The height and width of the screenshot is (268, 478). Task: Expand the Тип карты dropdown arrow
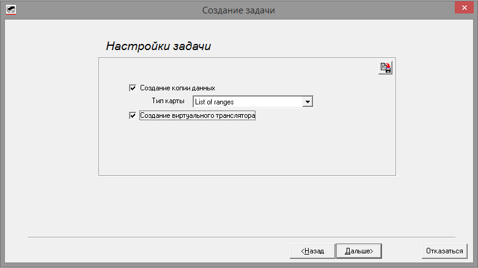(x=308, y=101)
